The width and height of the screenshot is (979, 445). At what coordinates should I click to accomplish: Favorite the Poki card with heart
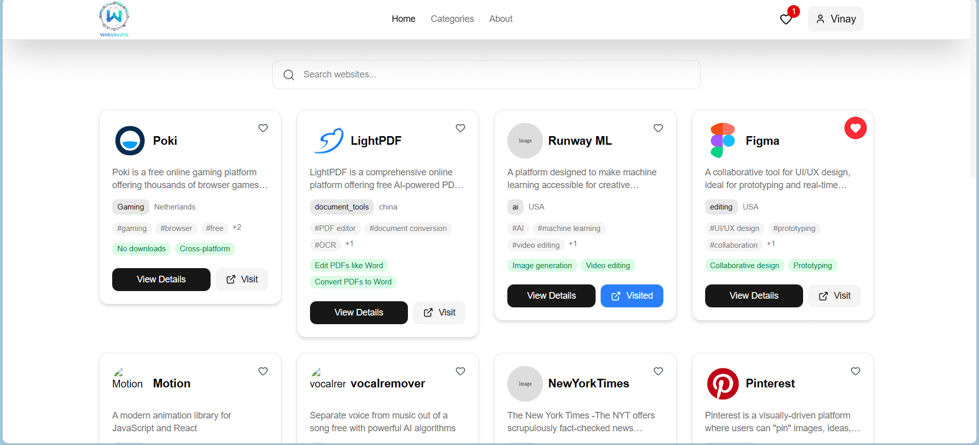[x=263, y=128]
